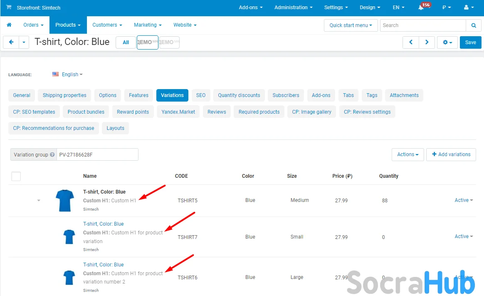
Task: Click the home icon in navigation bar
Action: point(9,25)
